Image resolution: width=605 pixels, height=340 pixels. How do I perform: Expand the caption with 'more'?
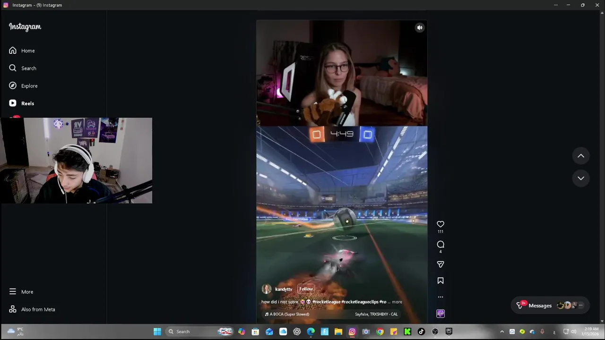tap(397, 302)
